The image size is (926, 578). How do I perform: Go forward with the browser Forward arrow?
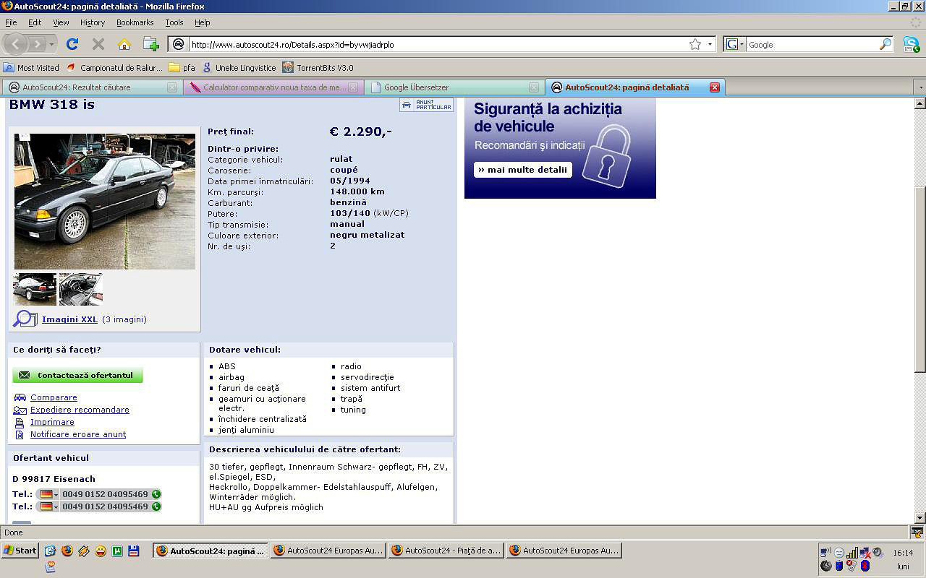tap(37, 44)
